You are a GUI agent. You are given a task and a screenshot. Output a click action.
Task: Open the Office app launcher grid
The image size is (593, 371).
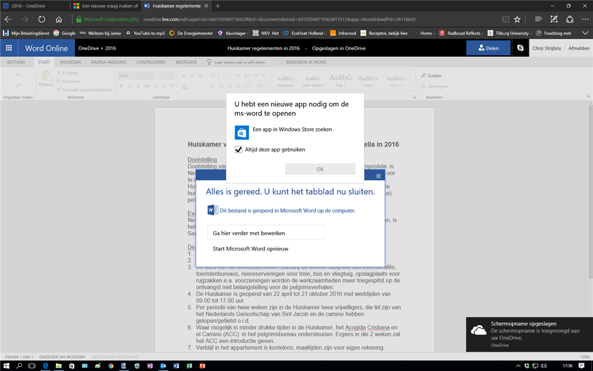[x=9, y=48]
